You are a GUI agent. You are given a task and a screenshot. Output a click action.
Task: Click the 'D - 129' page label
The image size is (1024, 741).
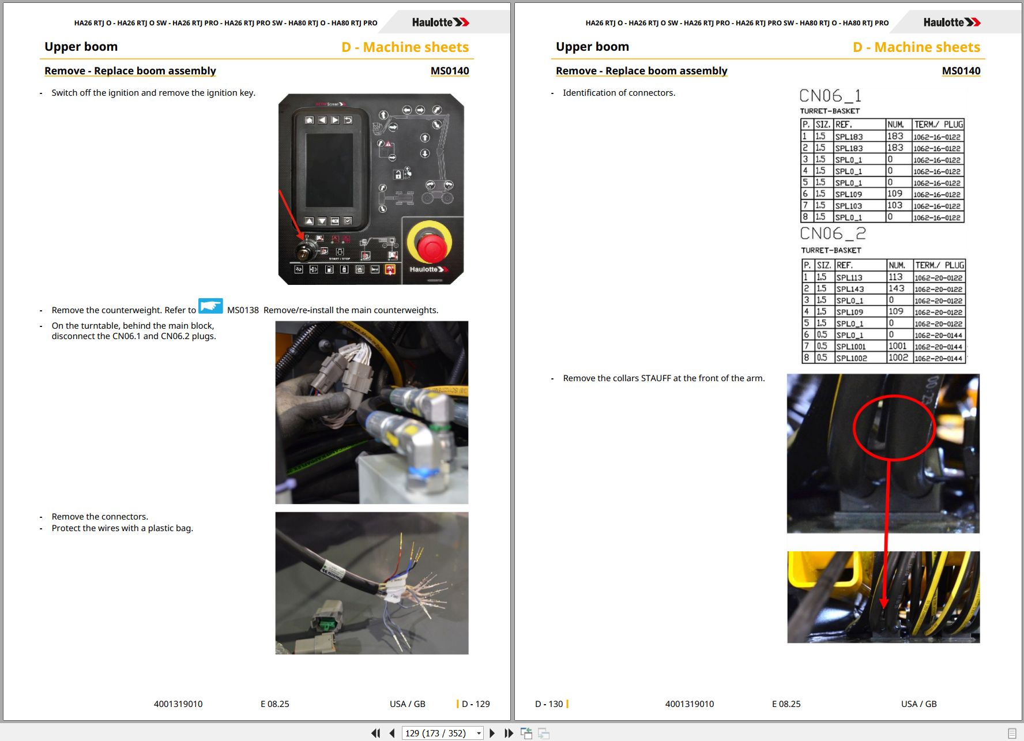(x=475, y=704)
